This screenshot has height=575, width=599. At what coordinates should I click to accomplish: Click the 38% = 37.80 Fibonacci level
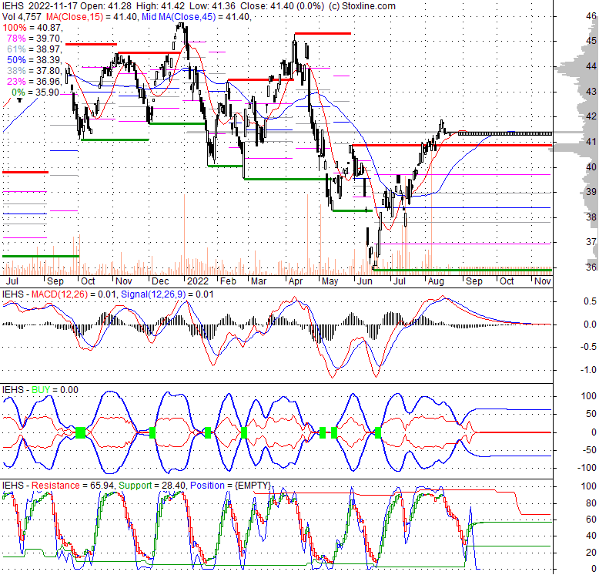(x=35, y=70)
